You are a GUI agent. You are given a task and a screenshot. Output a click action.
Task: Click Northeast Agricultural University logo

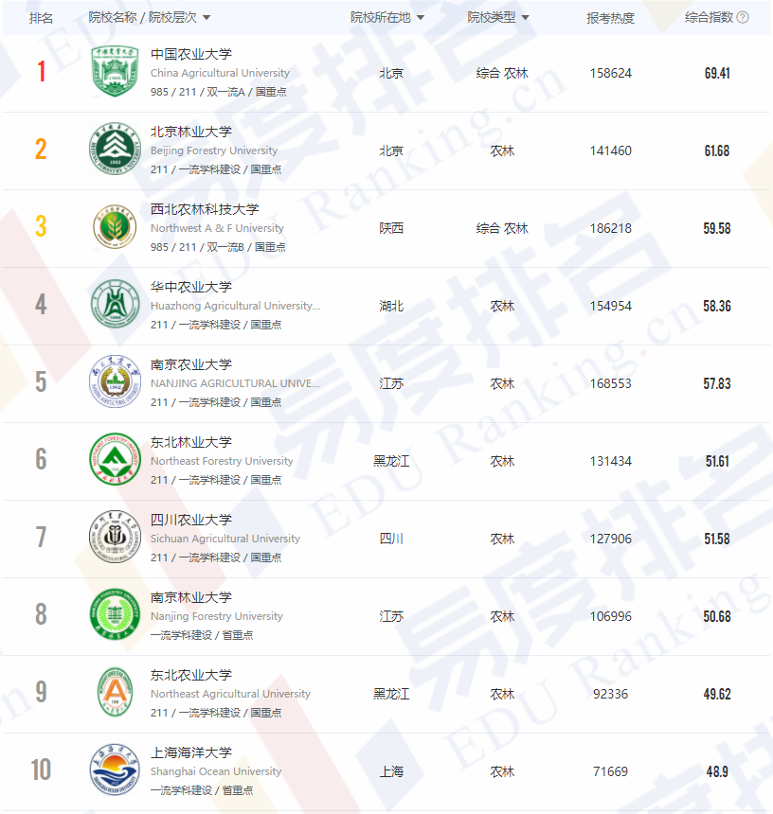point(114,693)
